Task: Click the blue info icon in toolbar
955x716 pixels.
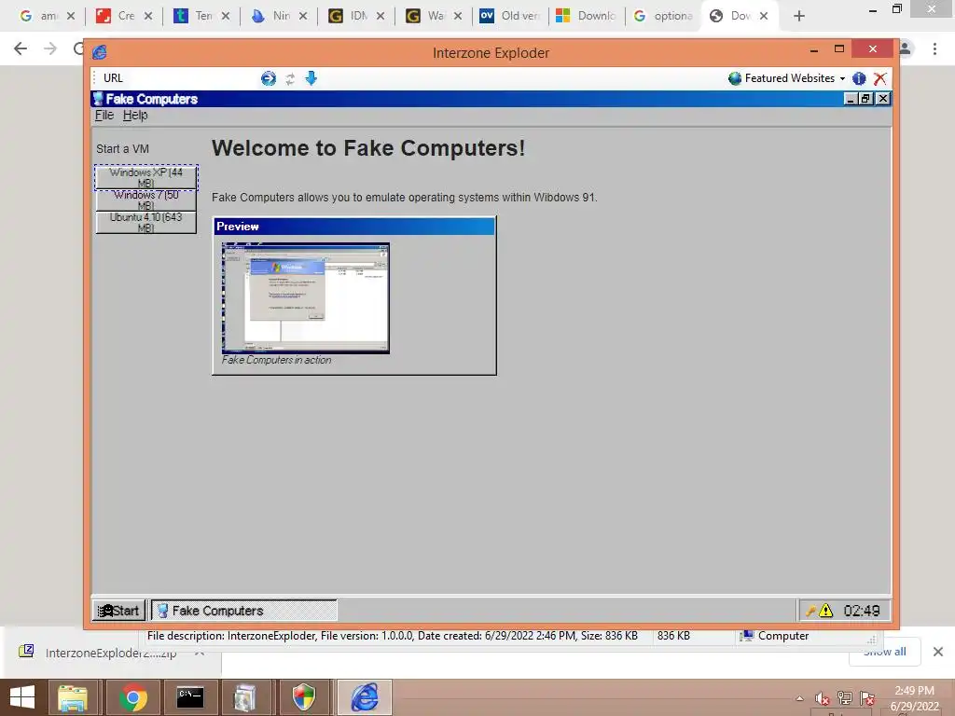Action: click(x=859, y=78)
